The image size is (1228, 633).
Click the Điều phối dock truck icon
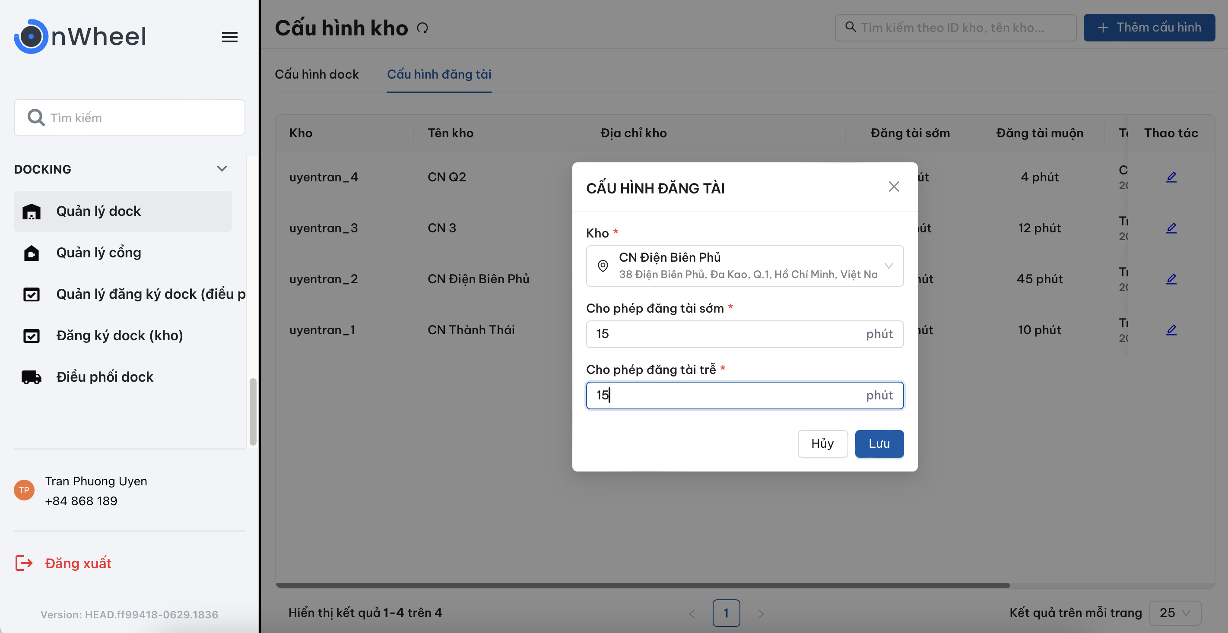pyautogui.click(x=32, y=377)
